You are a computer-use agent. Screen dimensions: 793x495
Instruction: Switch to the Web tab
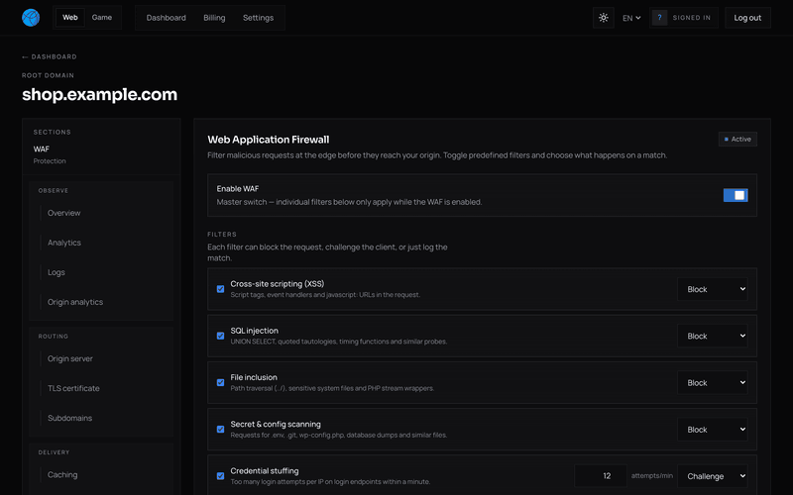[70, 18]
